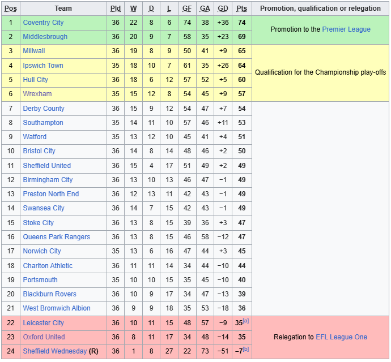This screenshot has height=362, width=391.
Task: Open the EFL League One link
Action: click(341, 337)
